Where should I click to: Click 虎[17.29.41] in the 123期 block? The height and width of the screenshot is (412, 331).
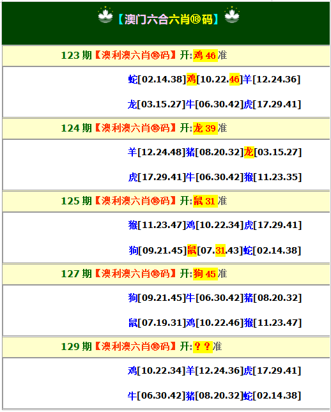point(272,104)
